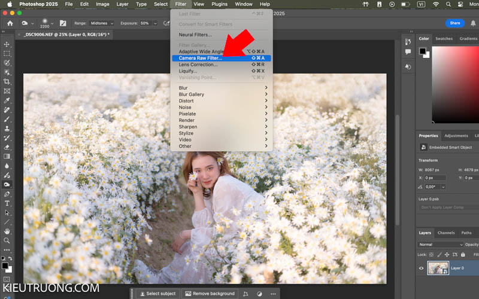
Task: Select the Line tool
Action: pos(7,222)
